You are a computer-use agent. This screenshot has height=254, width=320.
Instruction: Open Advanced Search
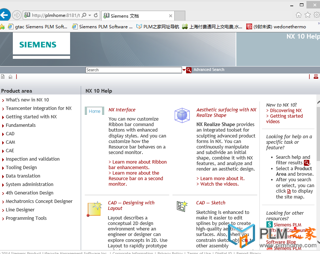(209, 70)
